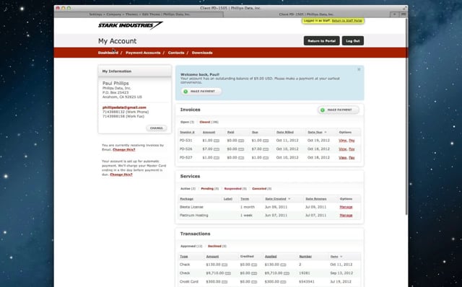
Task: Manage the Blesta License service
Action: (x=346, y=207)
